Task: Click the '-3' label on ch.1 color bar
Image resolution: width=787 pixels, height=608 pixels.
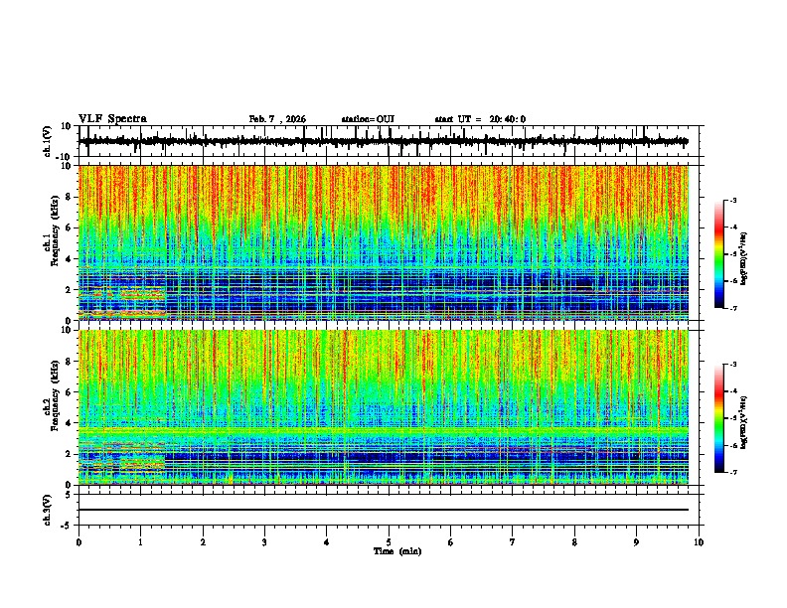Action: point(732,200)
